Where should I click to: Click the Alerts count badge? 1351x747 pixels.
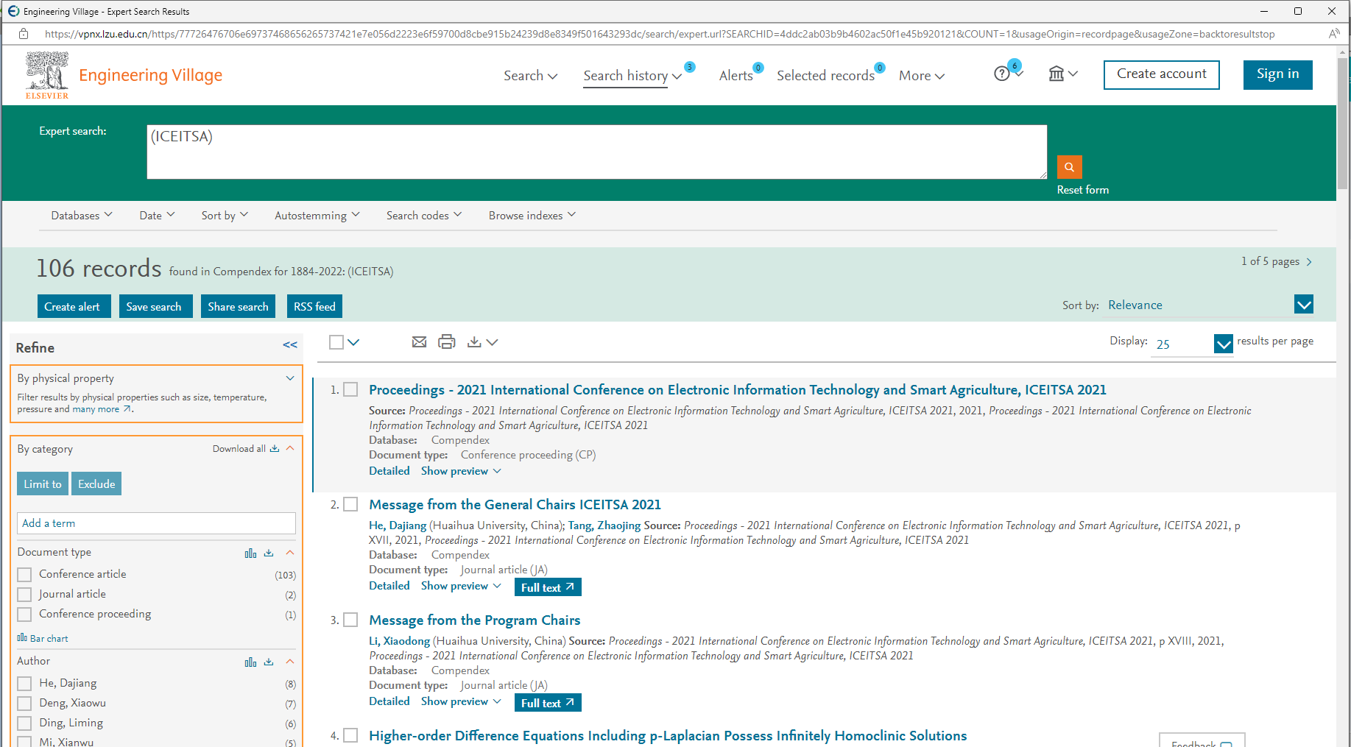(758, 68)
